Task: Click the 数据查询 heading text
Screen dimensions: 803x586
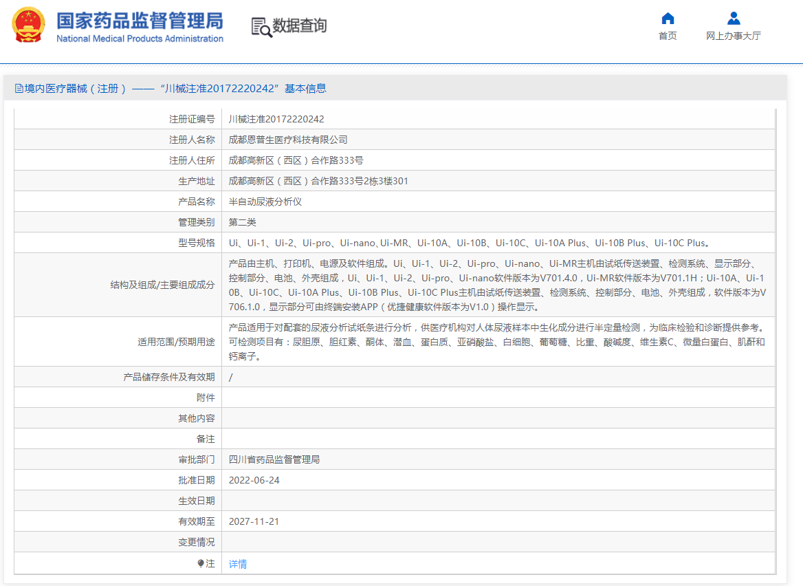Action: coord(300,26)
